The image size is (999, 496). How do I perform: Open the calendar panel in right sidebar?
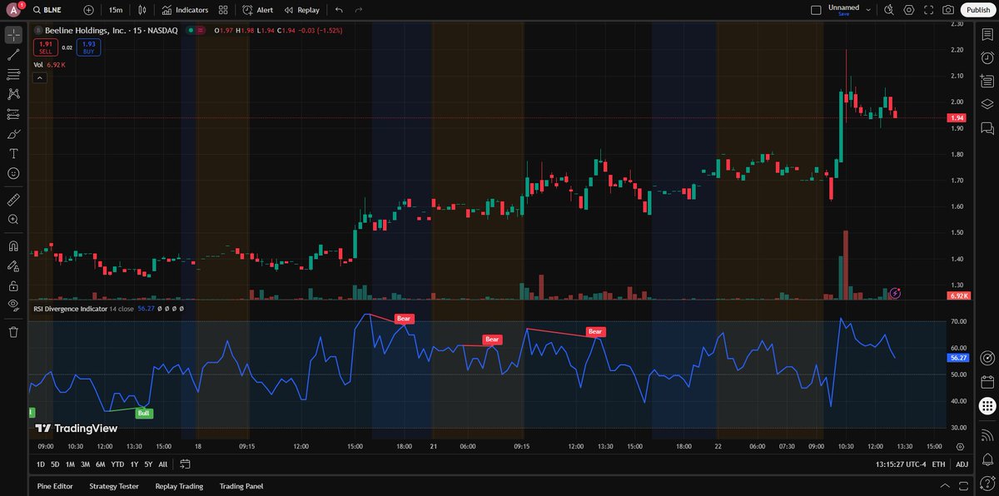tap(987, 383)
